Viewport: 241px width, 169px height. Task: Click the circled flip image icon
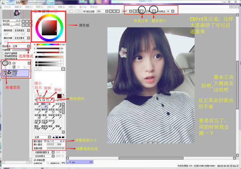pyautogui.click(x=154, y=11)
